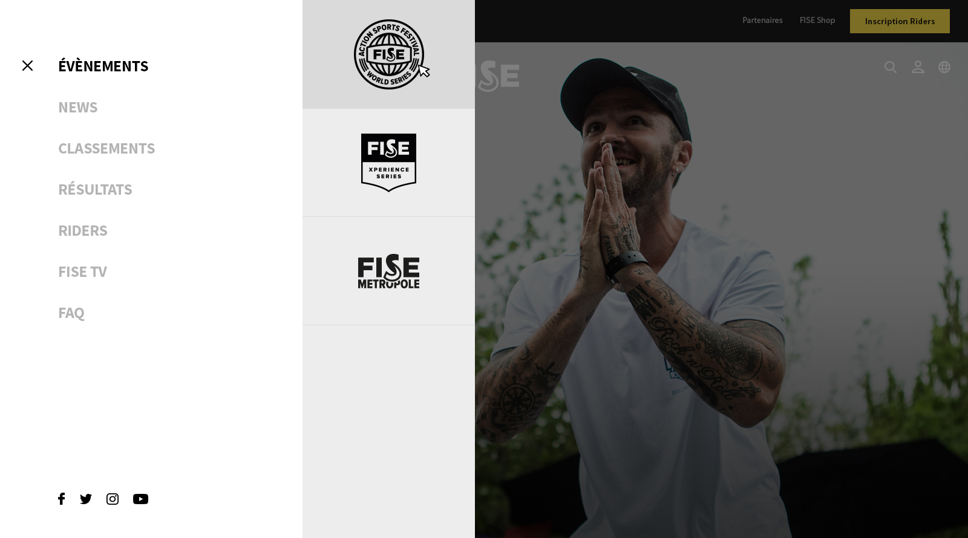Open the user account icon
Viewport: 968px width, 538px height.
coord(918,67)
